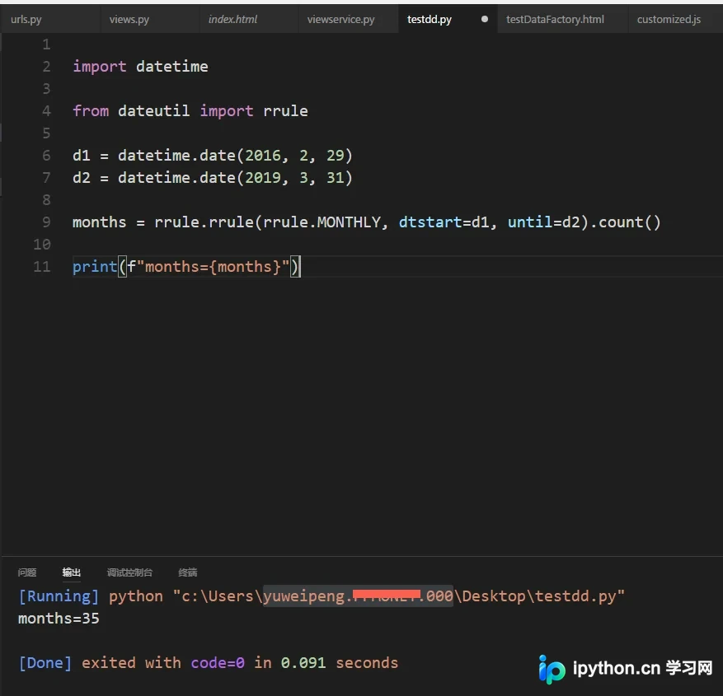
Task: Click line number 4 in gutter
Action: (46, 111)
